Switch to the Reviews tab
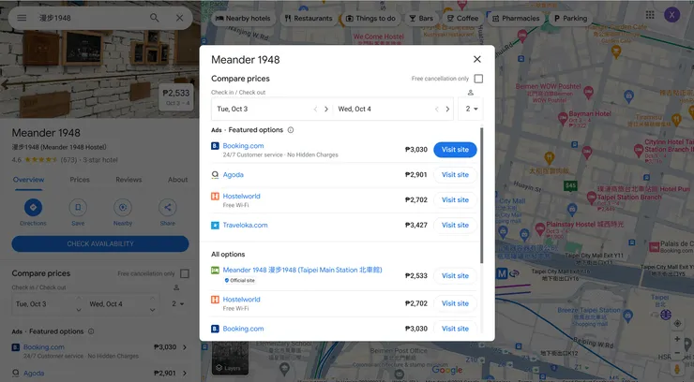This screenshot has height=382, width=694. 128,180
